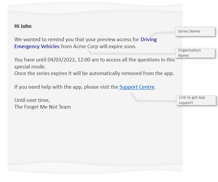Click the Hi John greeting
Image resolution: width=218 pixels, height=182 pixels.
(23, 26)
